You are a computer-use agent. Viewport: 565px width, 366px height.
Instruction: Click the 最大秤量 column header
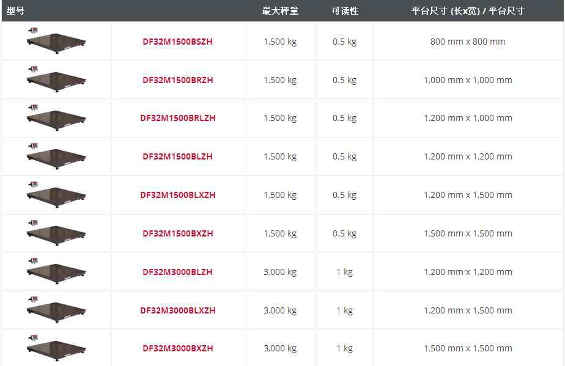[x=279, y=10]
